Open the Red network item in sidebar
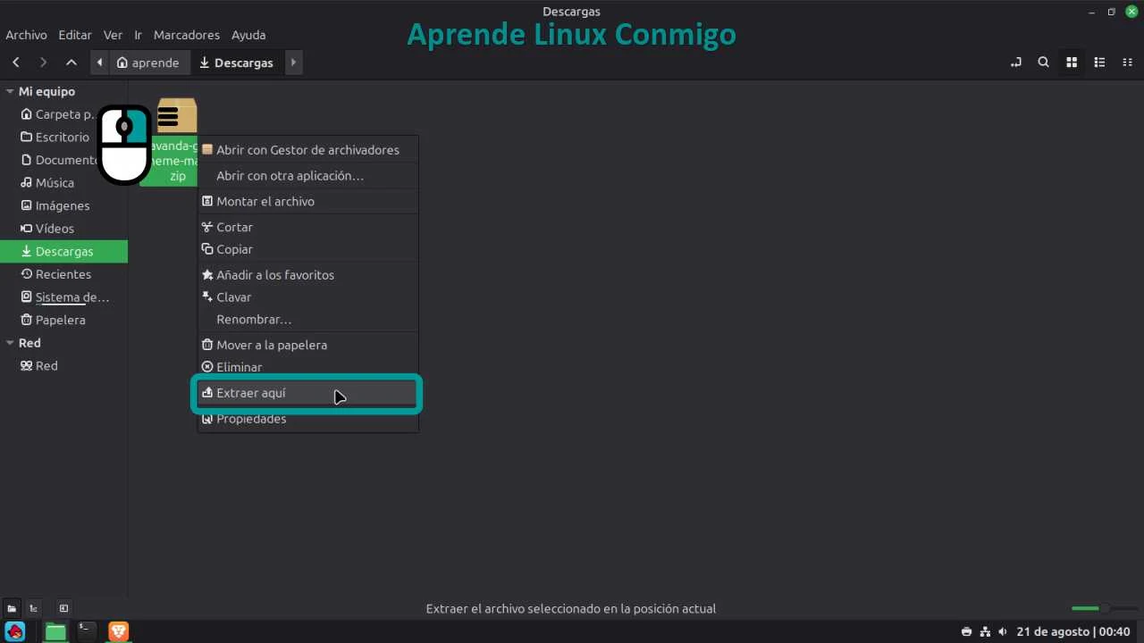Screen dimensions: 1144x643 pos(63,366)
